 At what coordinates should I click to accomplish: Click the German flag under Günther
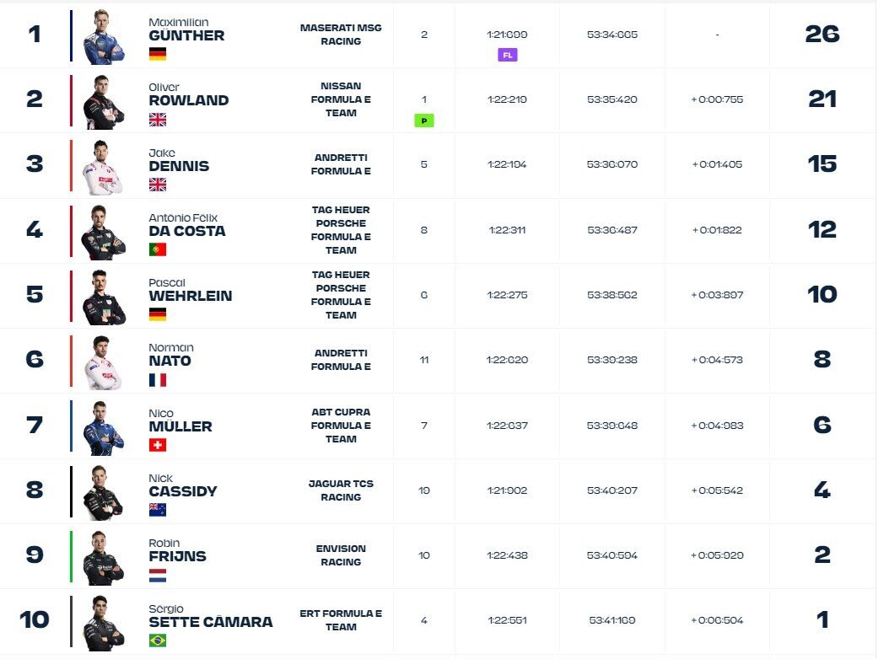click(x=157, y=54)
